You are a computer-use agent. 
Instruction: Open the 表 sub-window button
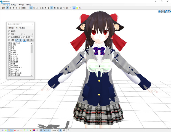(46, 8)
